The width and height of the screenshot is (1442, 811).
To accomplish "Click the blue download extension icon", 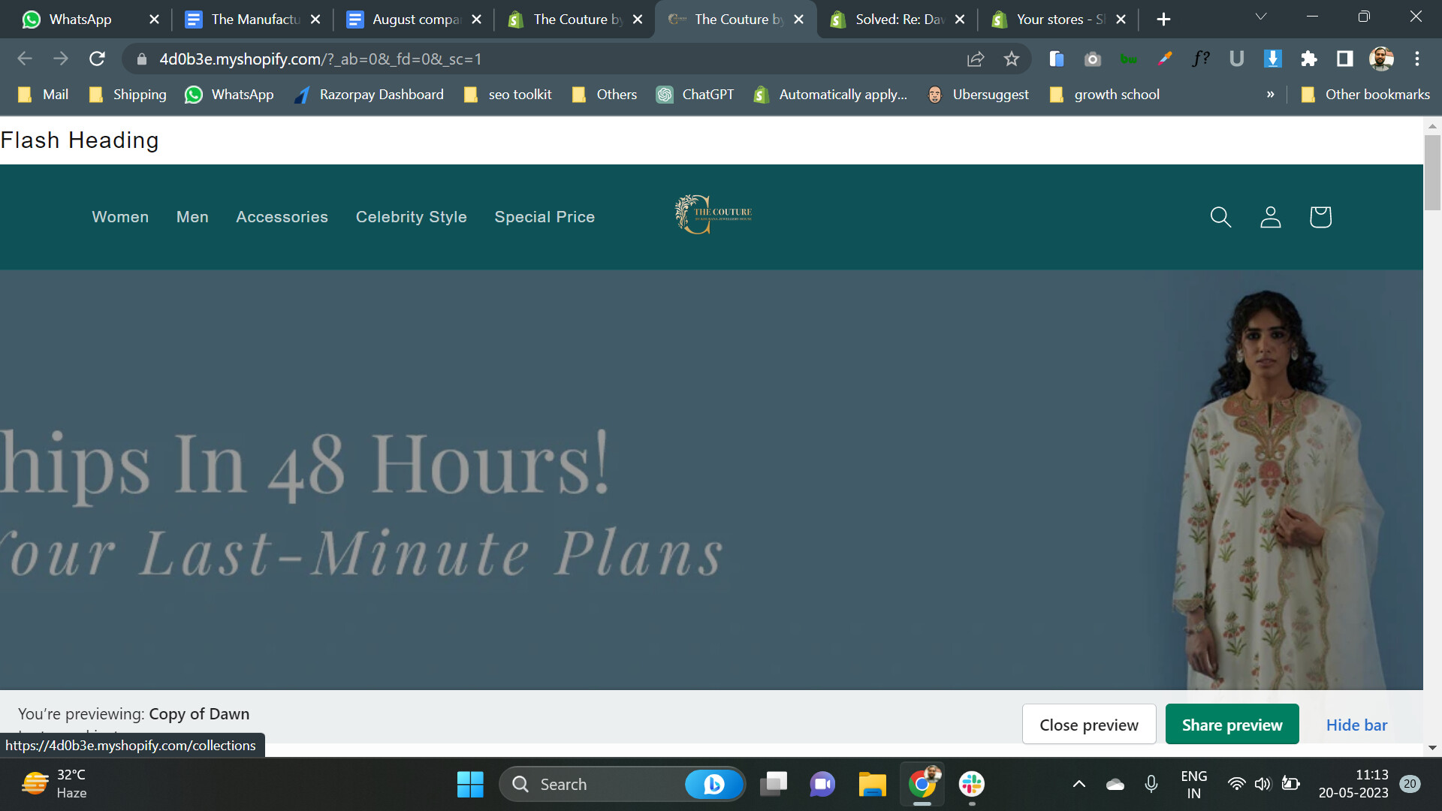I will [x=1273, y=59].
